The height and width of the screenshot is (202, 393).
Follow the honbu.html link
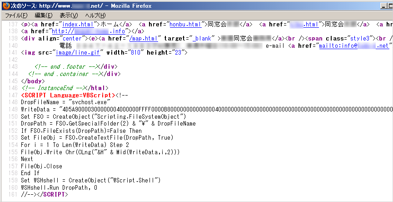click(x=186, y=25)
